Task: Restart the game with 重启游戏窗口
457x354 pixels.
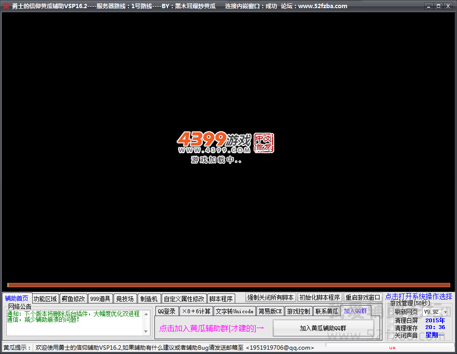Action: [363, 297]
